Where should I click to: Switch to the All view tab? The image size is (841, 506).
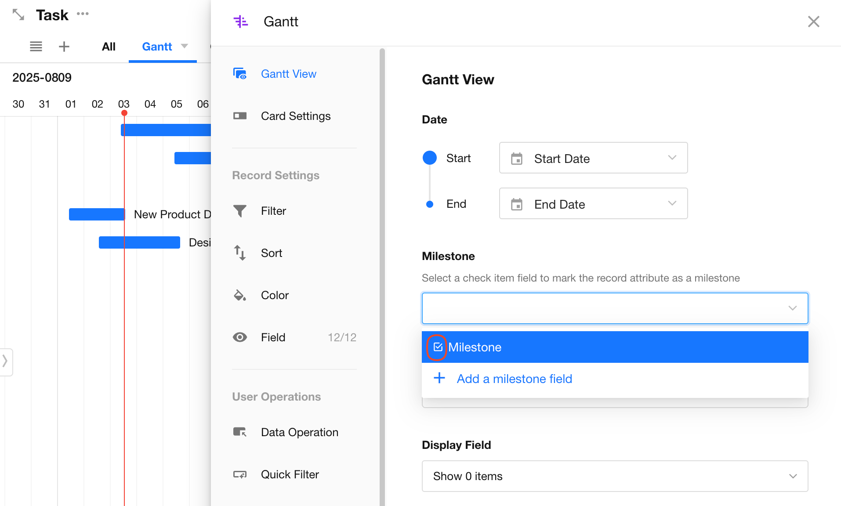[x=109, y=47]
